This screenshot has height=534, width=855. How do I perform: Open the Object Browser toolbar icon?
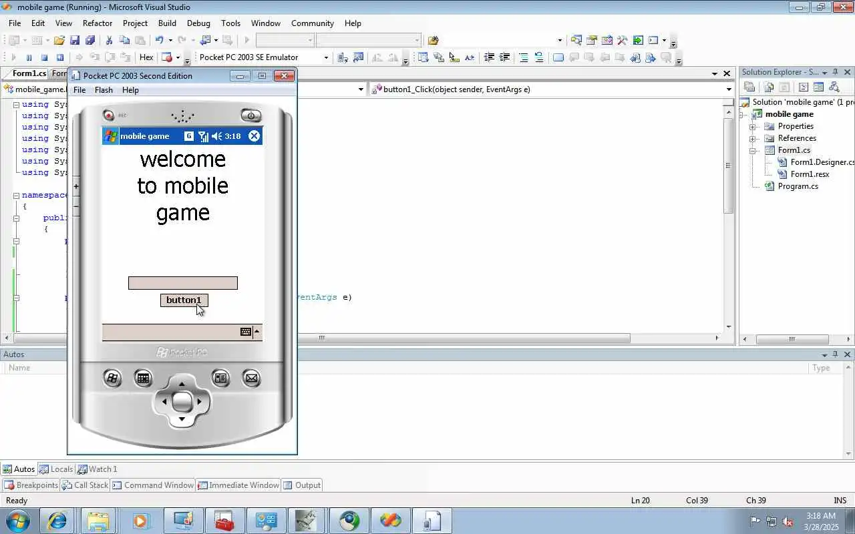[607, 41]
